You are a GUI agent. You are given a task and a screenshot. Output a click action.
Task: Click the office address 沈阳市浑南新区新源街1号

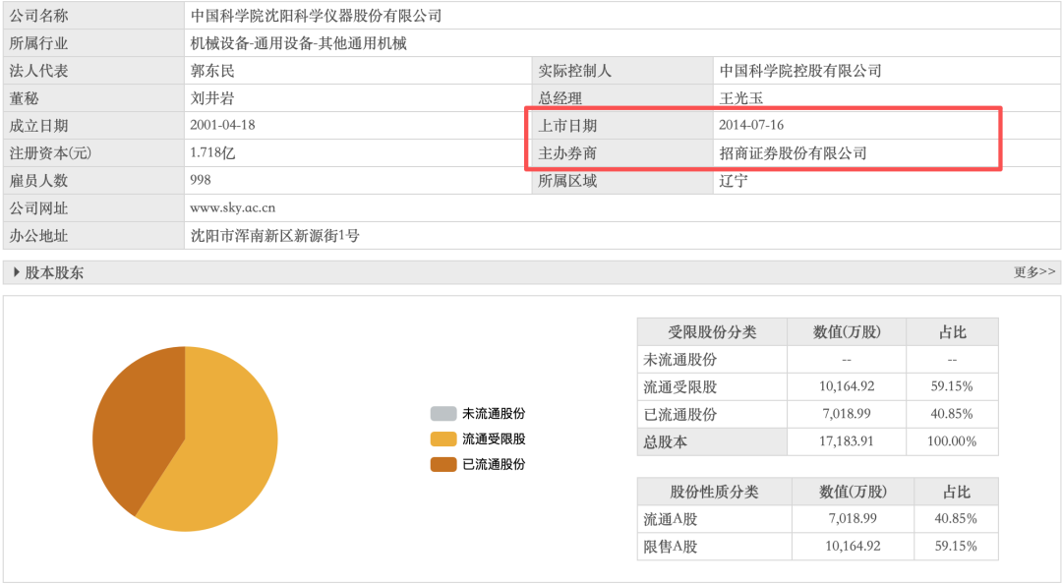click(x=274, y=236)
